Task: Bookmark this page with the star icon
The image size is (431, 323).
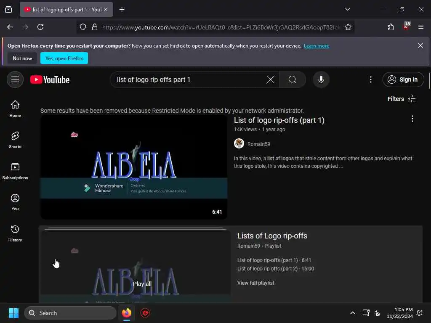Action: tap(348, 27)
